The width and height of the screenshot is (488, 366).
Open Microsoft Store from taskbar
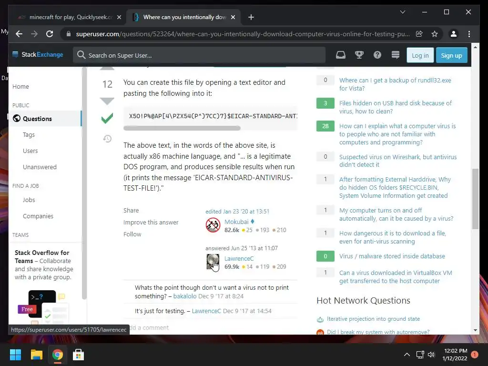point(79,355)
